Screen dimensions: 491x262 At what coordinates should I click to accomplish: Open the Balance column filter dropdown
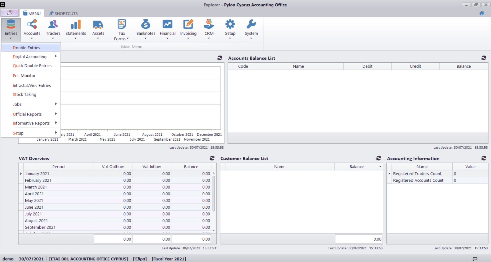click(x=380, y=166)
